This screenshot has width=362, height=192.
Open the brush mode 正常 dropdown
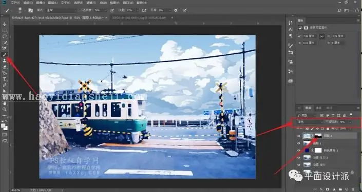click(61, 10)
